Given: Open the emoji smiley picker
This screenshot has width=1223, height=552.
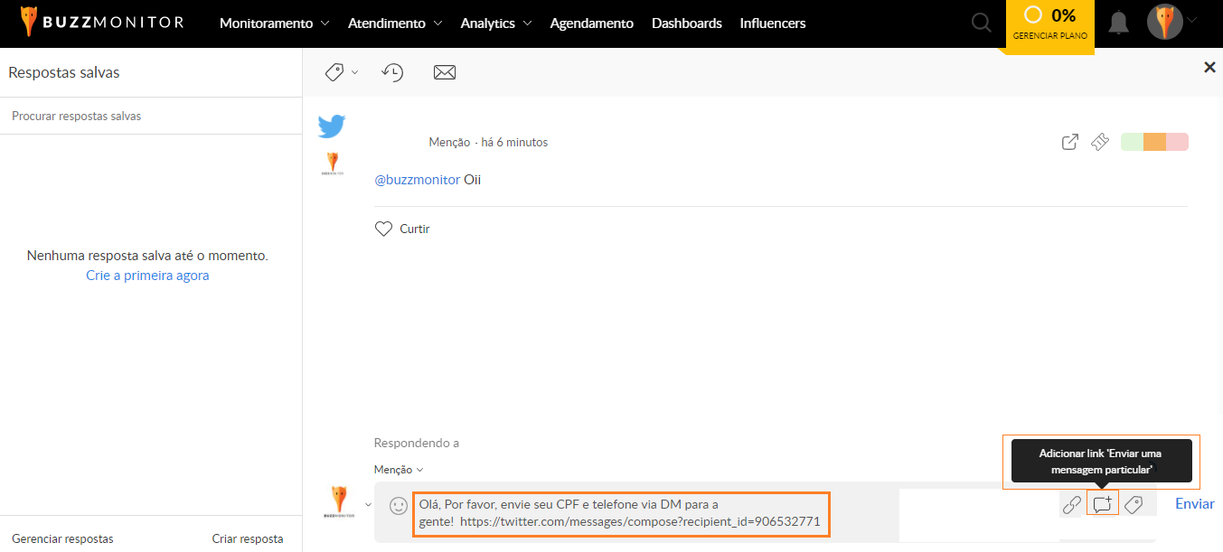Looking at the screenshot, I should pyautogui.click(x=398, y=506).
